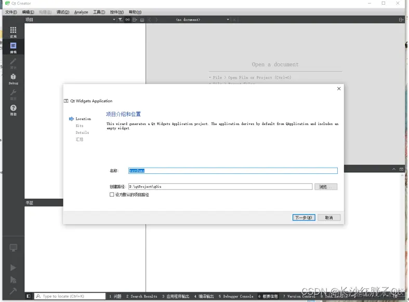Image resolution: width=409 pixels, height=302 pixels.
Task: Enable set as default project path checkbox
Action: pyautogui.click(x=112, y=195)
